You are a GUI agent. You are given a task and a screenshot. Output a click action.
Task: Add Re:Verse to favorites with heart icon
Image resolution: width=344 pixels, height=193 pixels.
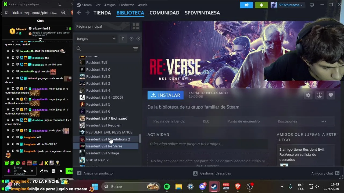331,95
